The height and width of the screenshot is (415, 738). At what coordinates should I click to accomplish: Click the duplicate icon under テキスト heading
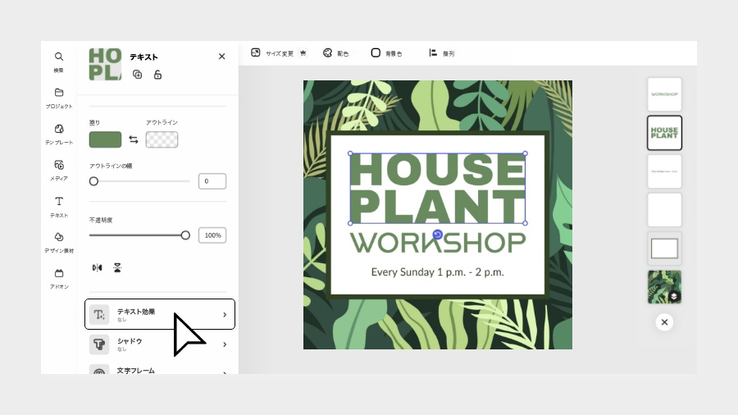(138, 75)
